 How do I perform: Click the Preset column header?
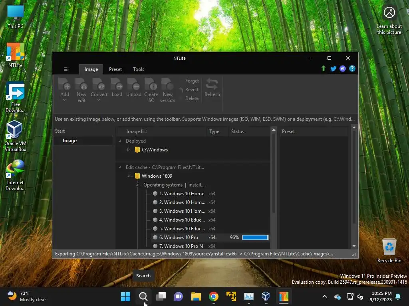[314, 131]
